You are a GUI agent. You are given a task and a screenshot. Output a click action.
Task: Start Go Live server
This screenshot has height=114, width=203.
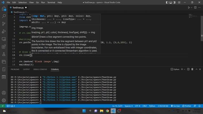(x=175, y=106)
